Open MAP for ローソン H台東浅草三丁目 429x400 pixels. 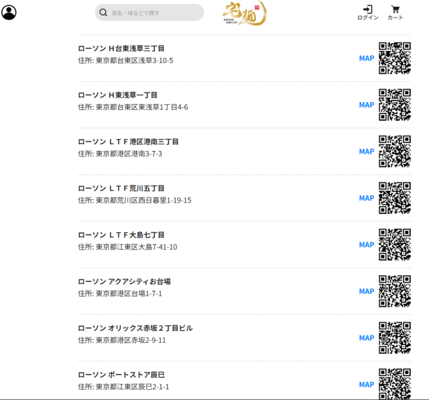point(367,58)
